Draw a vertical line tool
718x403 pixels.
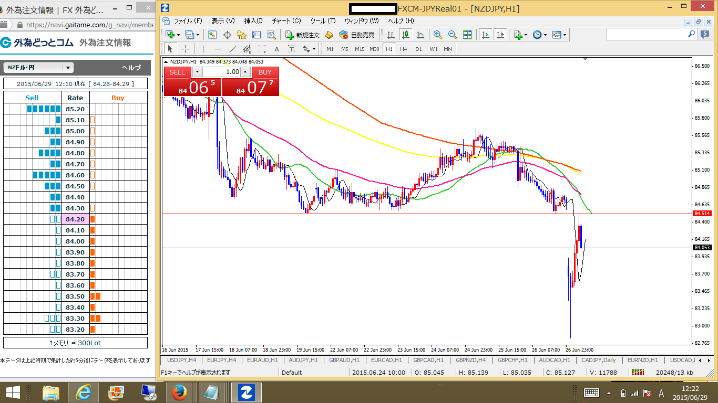pyautogui.click(x=203, y=49)
